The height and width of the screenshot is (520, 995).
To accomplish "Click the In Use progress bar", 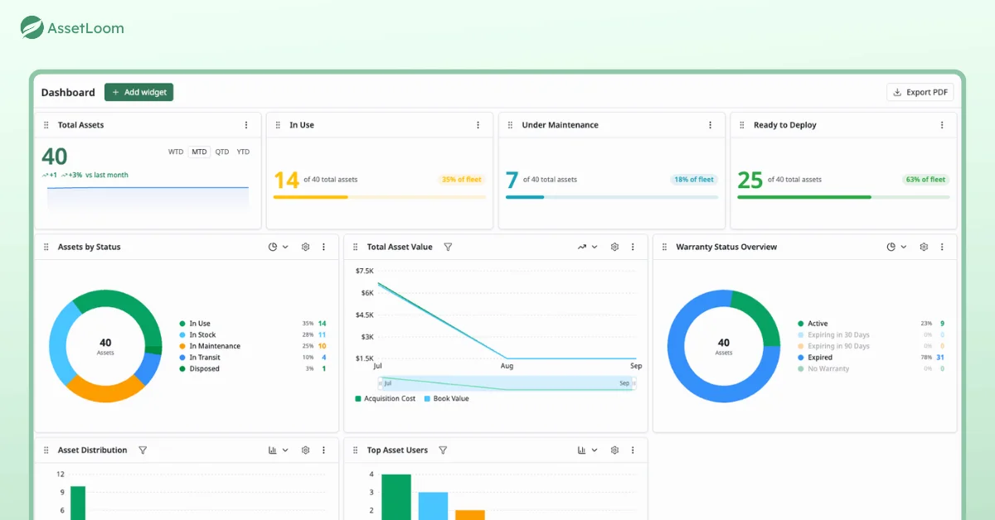I will 380,197.
